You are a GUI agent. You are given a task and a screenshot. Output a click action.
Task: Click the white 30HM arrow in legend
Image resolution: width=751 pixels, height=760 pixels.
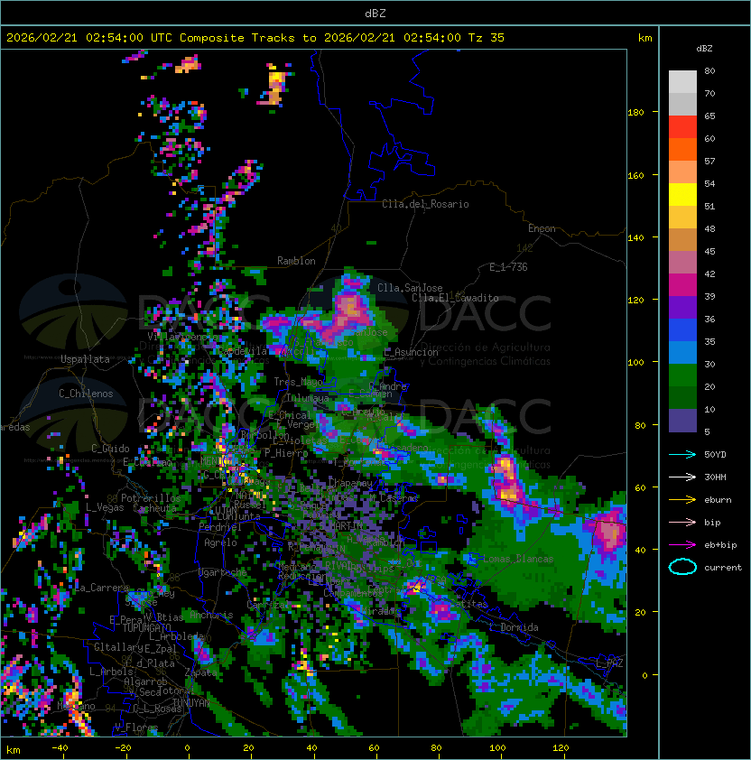(682, 477)
